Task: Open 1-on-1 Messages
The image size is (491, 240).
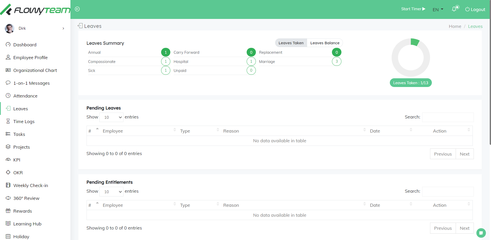Action: (x=32, y=83)
